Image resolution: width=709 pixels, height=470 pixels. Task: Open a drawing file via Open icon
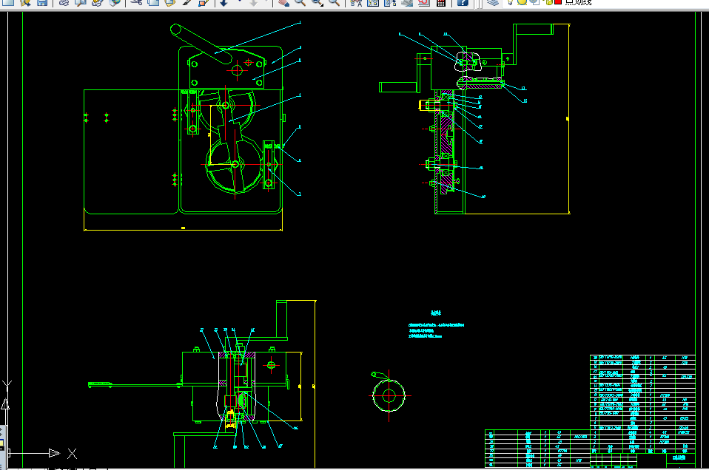click(x=25, y=2)
